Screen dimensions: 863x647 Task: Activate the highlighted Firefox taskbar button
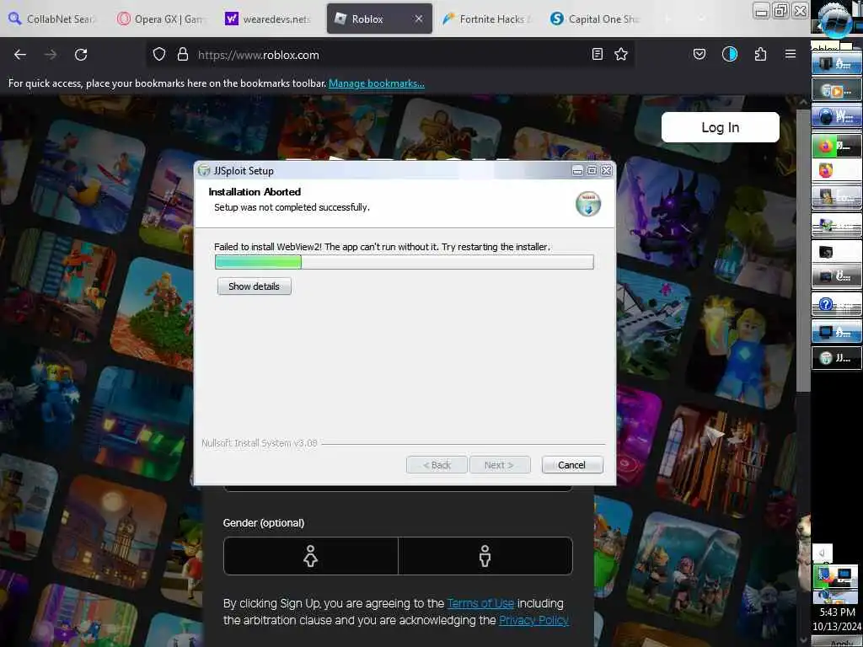point(837,146)
